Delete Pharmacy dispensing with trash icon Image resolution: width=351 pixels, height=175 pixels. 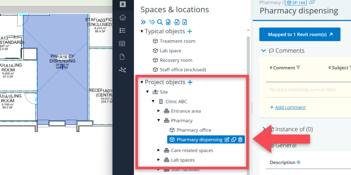pyautogui.click(x=240, y=139)
